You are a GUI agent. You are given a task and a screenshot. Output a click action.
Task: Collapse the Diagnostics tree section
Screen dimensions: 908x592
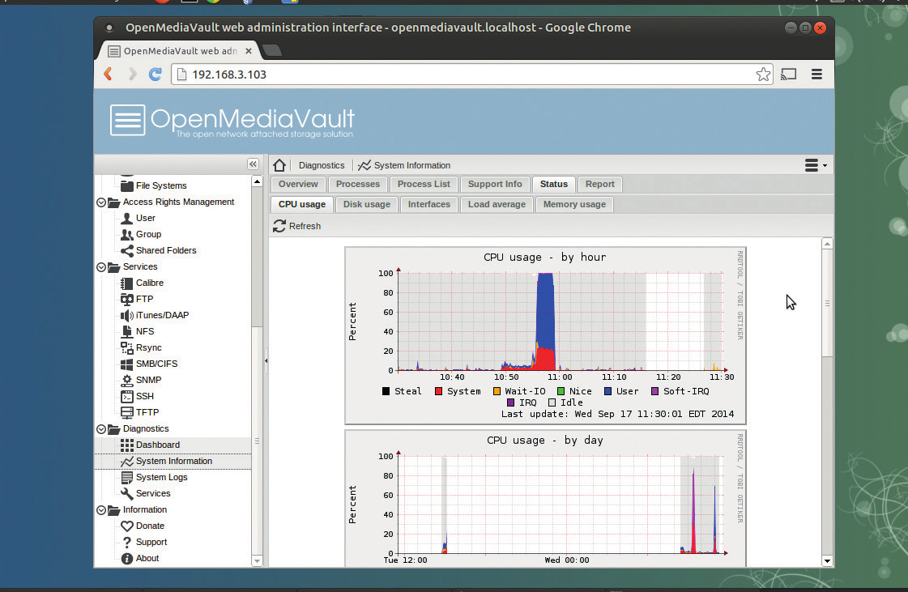click(101, 429)
